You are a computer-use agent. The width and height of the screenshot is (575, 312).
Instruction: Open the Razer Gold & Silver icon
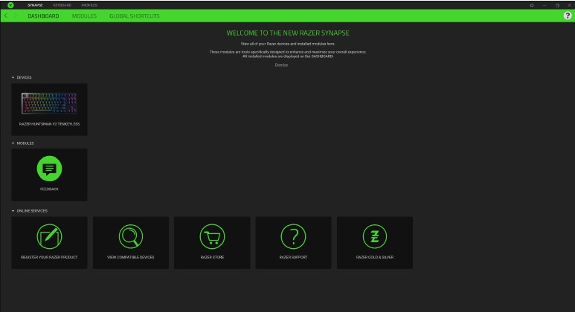pos(375,236)
